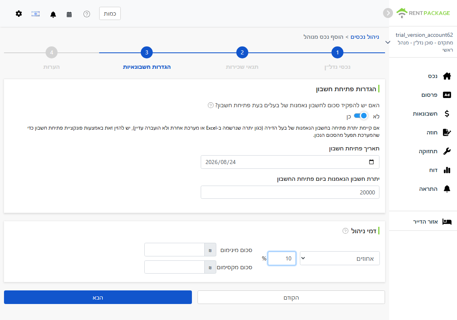
Task: Click the הקודם previous button
Action: [x=291, y=297]
